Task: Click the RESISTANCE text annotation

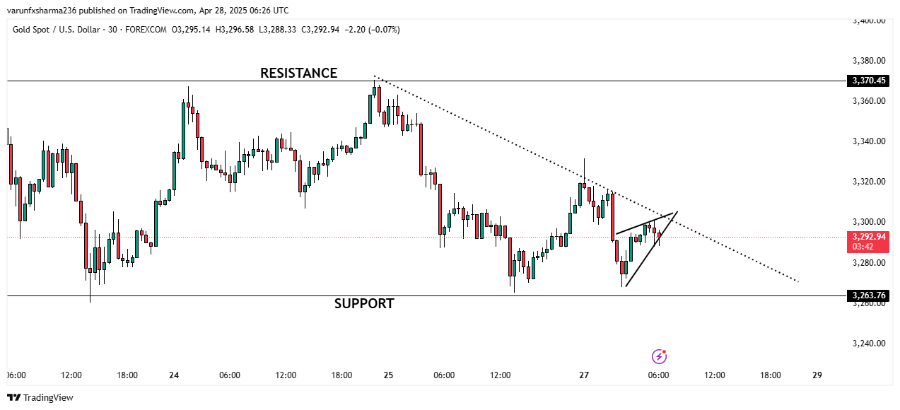Action: click(x=298, y=73)
